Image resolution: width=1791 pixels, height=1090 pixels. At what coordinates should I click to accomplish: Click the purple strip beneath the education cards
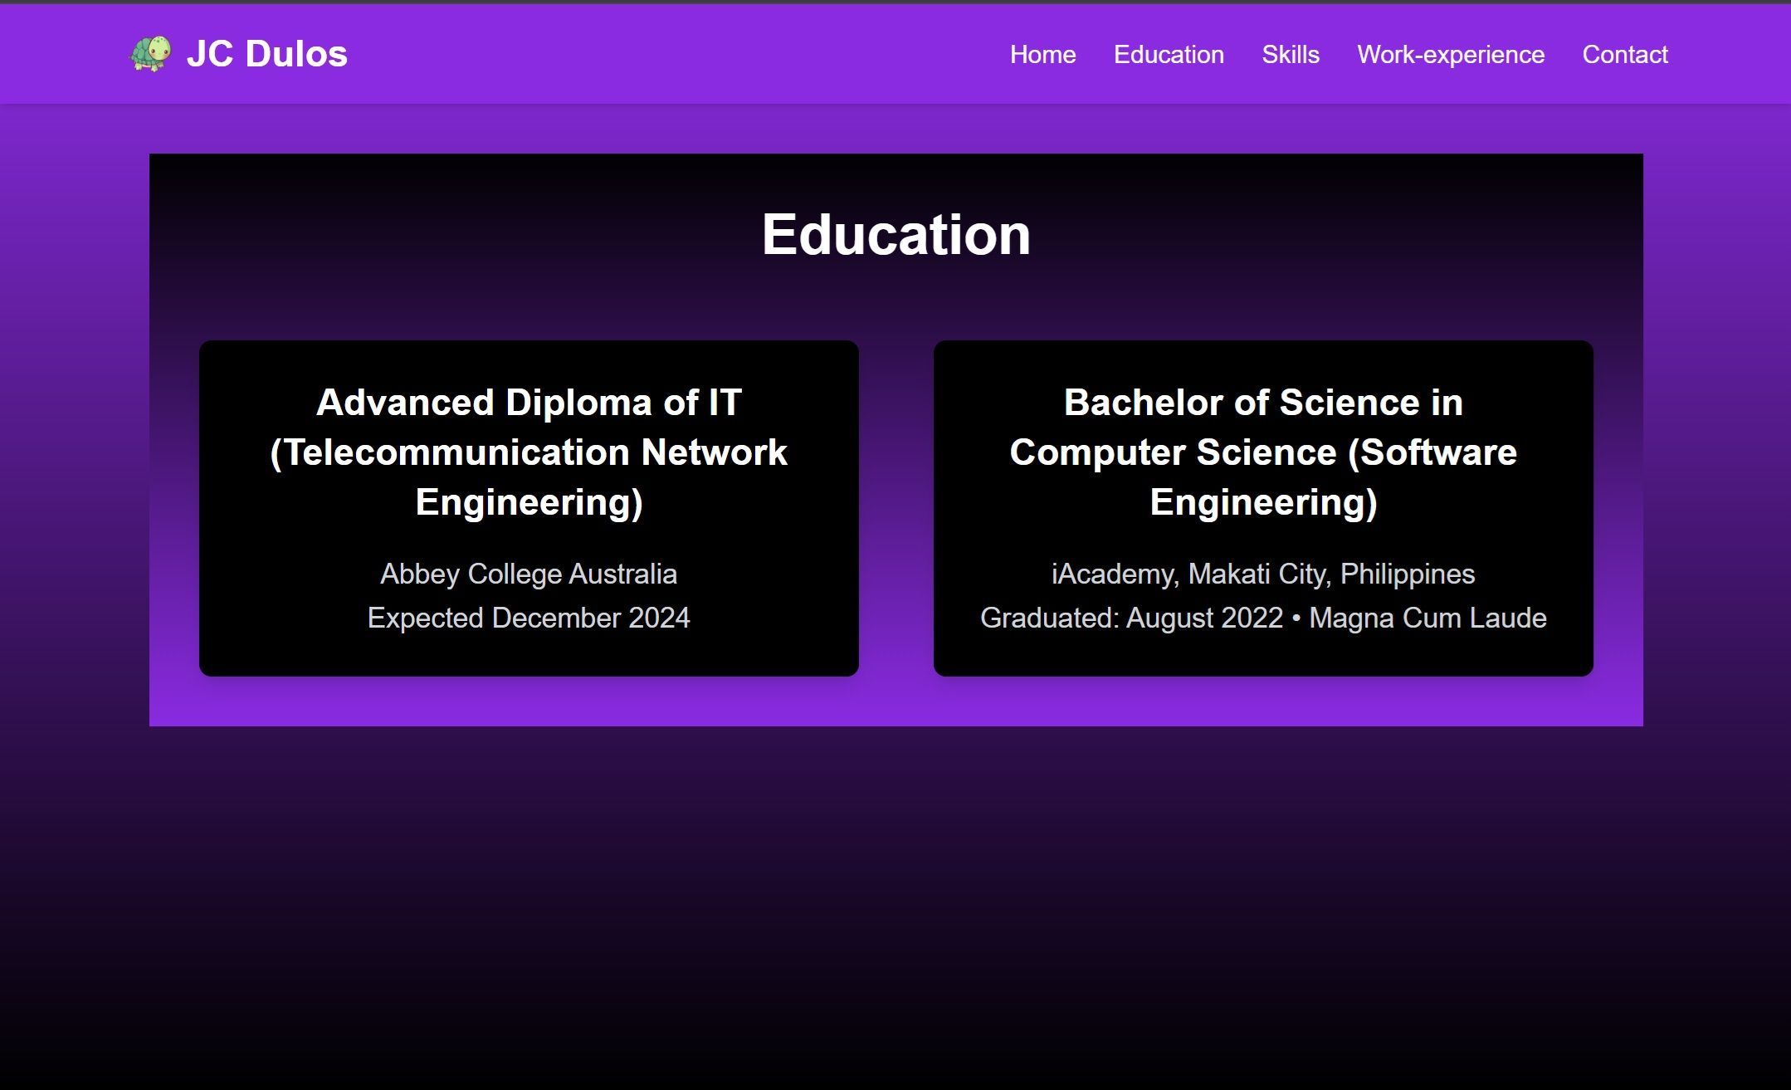click(x=895, y=702)
